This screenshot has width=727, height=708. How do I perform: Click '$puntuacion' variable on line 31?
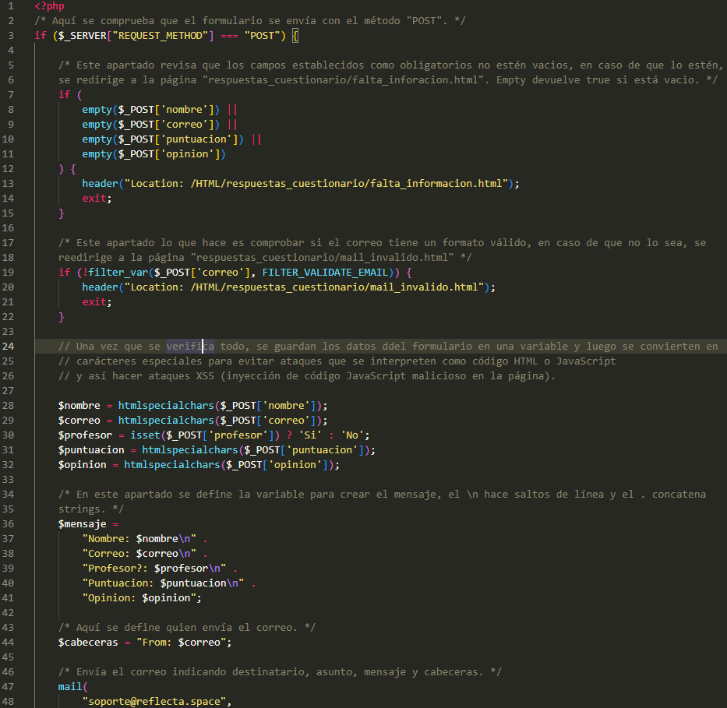pyautogui.click(x=91, y=450)
